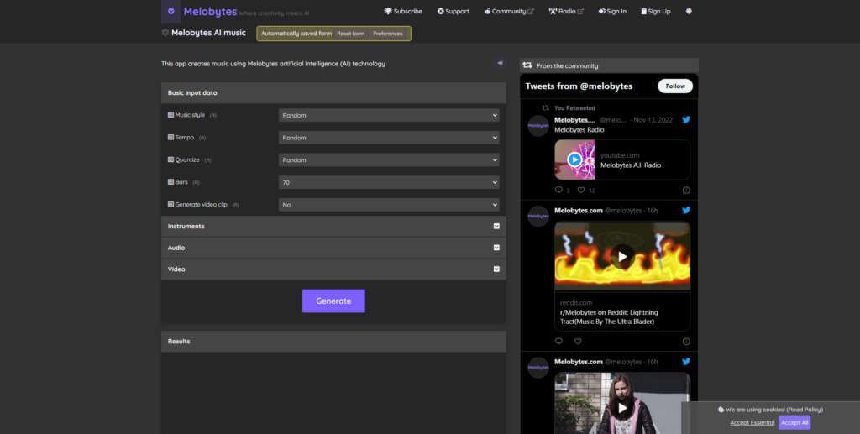The height and width of the screenshot is (434, 860).
Task: Click the info icon on Melobytes Radio tweet
Action: pos(686,191)
